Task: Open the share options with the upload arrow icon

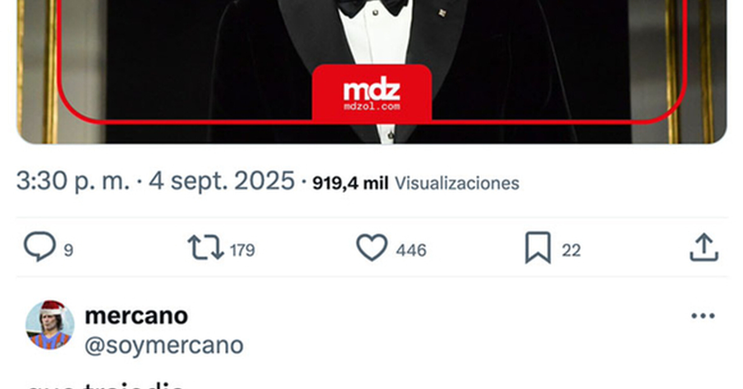Action: (x=704, y=248)
